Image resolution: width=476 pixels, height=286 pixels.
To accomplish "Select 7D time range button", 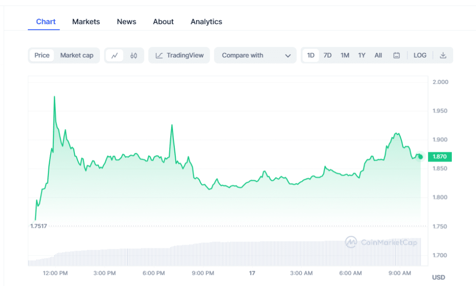I will (328, 55).
